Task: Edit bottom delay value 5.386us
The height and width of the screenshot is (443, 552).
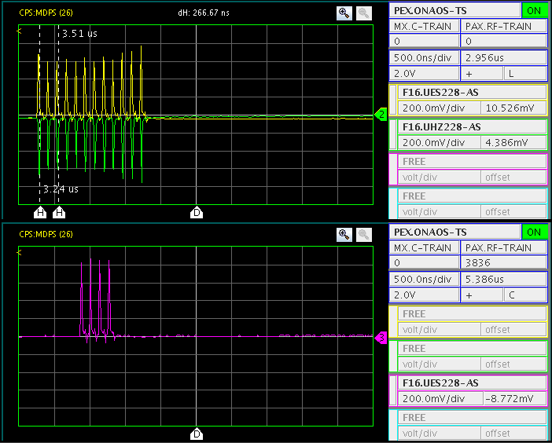Action: (x=504, y=279)
